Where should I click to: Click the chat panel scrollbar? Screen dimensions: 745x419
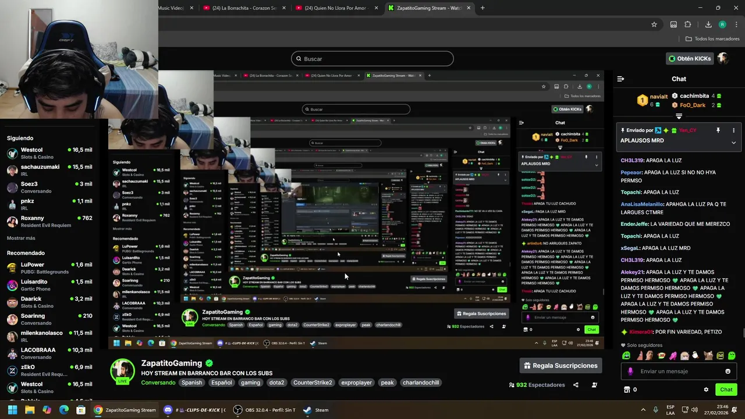pyautogui.click(x=743, y=332)
